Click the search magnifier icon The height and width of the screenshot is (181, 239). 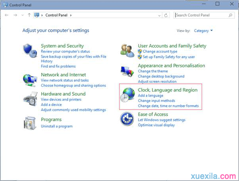[230, 15]
